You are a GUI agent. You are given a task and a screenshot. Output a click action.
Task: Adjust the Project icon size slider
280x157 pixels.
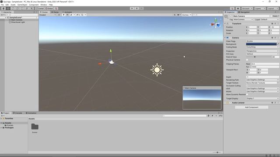point(217,152)
